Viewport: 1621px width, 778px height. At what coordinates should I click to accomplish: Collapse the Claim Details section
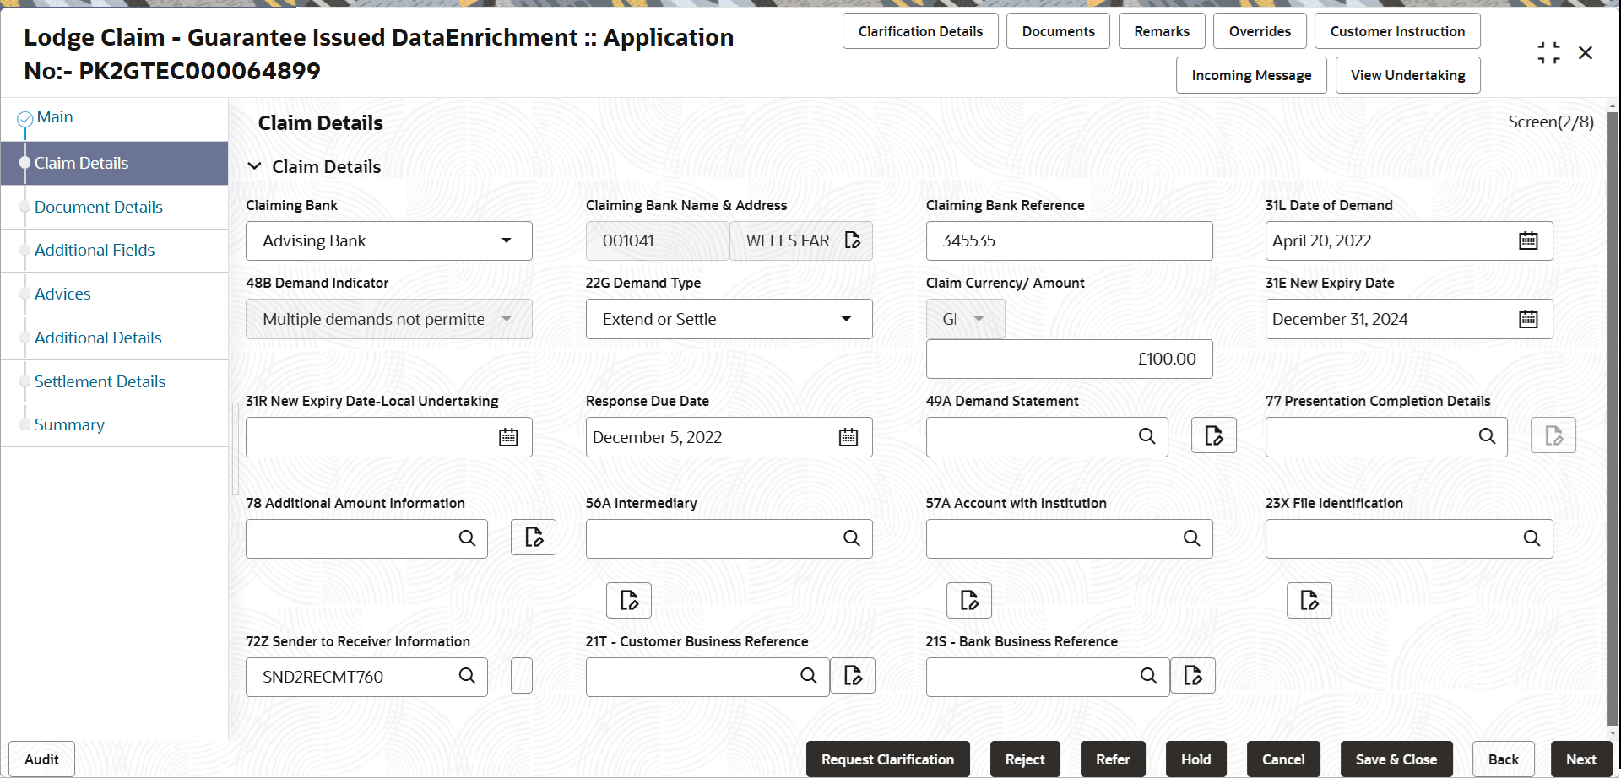click(x=254, y=167)
